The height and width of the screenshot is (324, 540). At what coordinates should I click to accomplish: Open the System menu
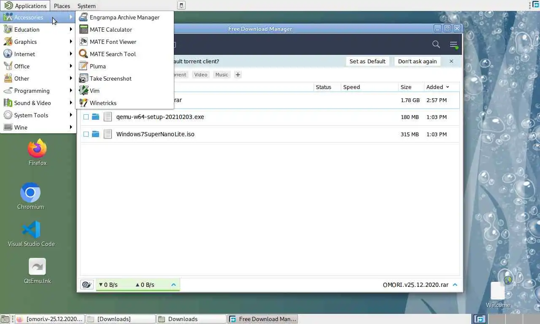point(86,6)
